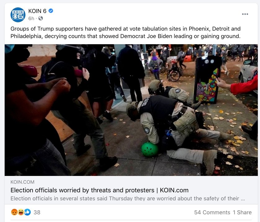This screenshot has width=260, height=222.
Task: Click the blue verified badge icon
Action: point(51,11)
